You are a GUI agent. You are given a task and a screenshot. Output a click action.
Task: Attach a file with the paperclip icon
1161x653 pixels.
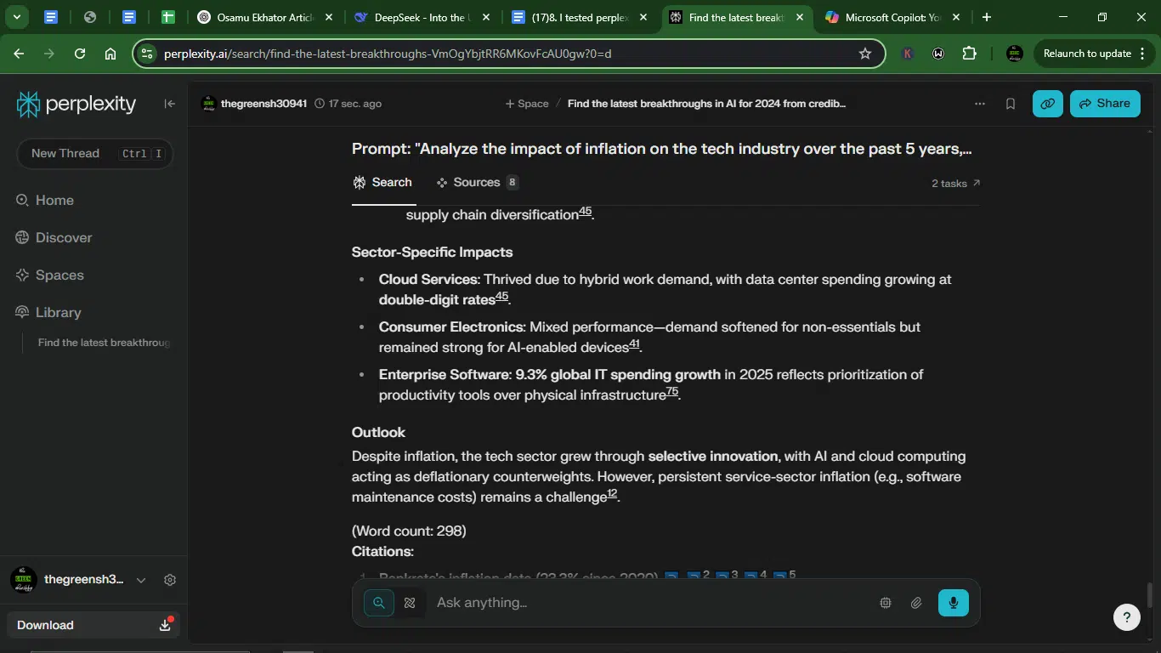916,603
